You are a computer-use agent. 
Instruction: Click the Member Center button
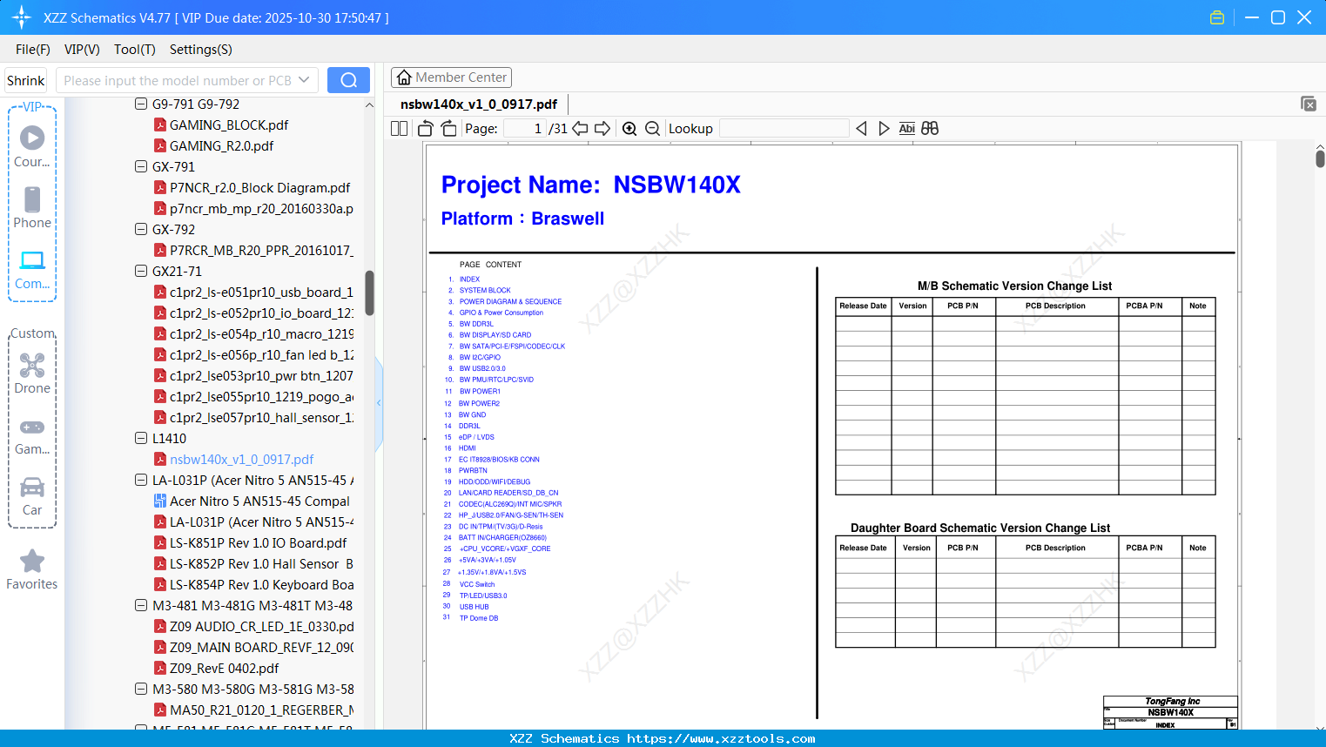[451, 77]
